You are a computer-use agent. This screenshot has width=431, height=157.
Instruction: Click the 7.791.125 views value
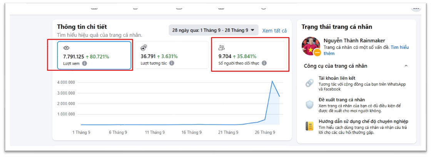click(x=74, y=57)
